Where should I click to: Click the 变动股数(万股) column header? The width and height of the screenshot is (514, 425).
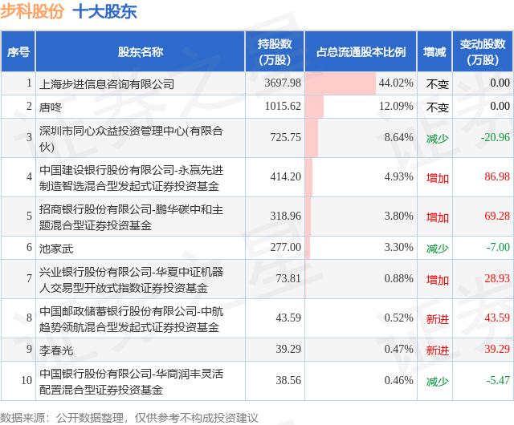coord(483,52)
